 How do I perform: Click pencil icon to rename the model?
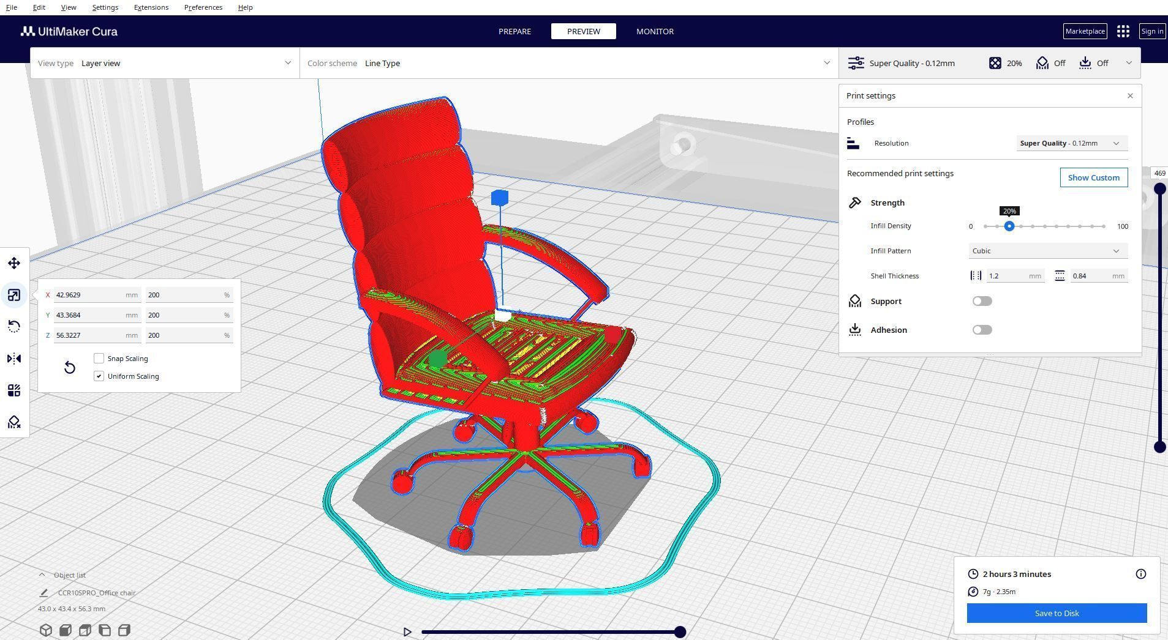(x=44, y=593)
